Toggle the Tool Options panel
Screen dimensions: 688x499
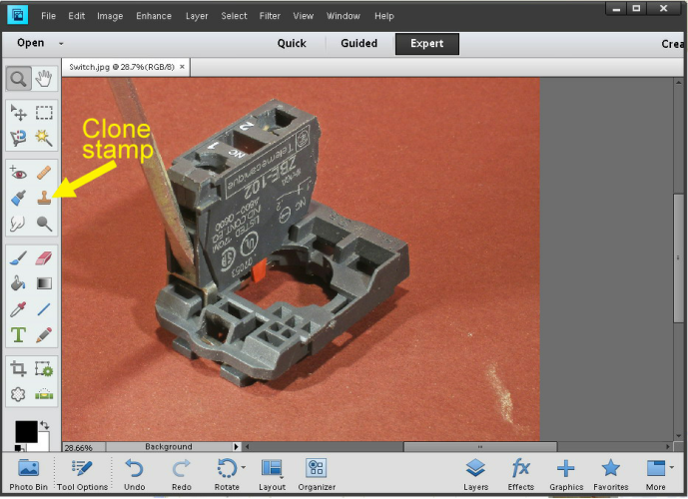coord(82,473)
